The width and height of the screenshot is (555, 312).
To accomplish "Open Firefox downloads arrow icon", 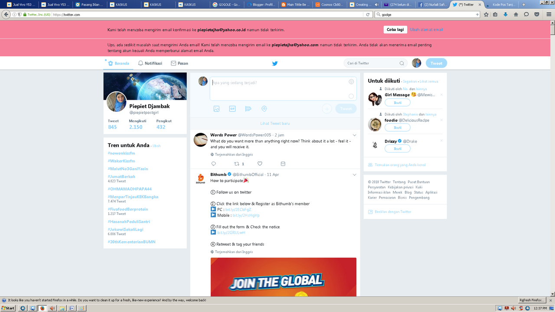I will click(506, 14).
